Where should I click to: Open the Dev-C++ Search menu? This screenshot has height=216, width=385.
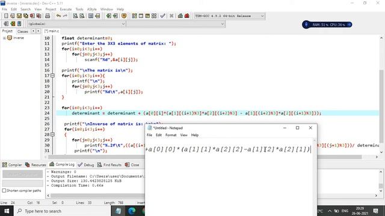[x=25, y=10]
